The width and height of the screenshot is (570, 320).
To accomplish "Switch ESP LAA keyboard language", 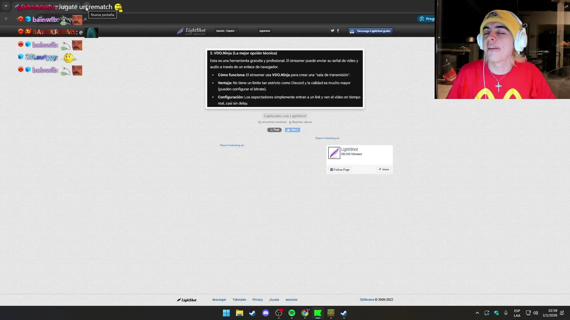I will pyautogui.click(x=517, y=313).
